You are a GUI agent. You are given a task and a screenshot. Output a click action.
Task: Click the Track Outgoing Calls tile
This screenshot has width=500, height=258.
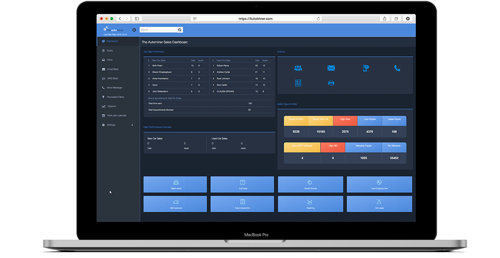point(379,184)
